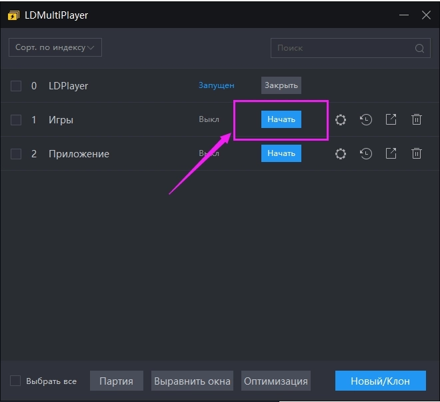The width and height of the screenshot is (440, 402).
Task: Create desktop shortcut icon for Приложение
Action: coord(391,153)
